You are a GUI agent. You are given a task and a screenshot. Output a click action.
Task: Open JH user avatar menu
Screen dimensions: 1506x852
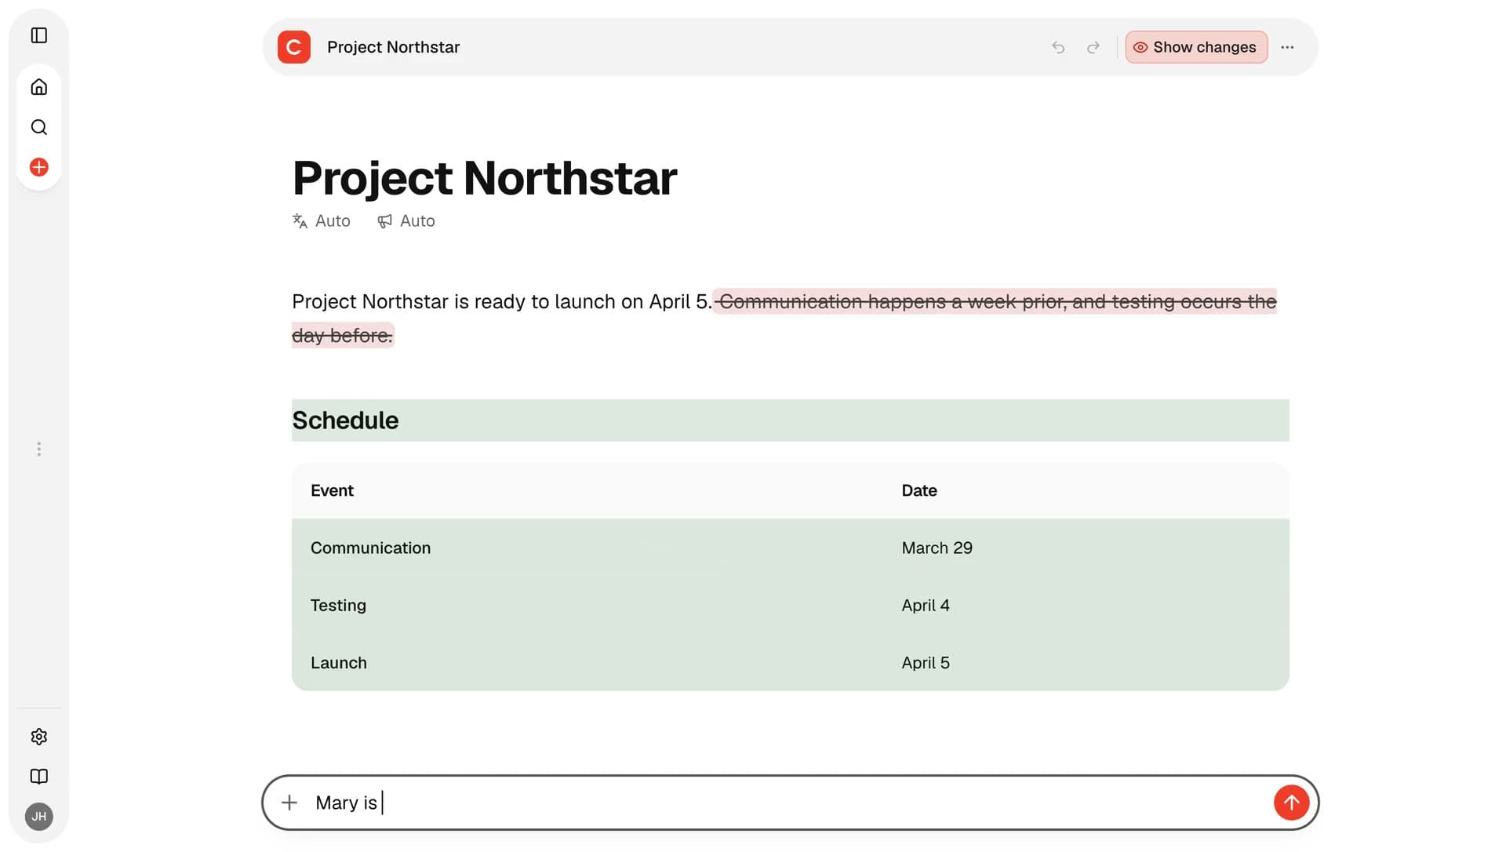[38, 817]
